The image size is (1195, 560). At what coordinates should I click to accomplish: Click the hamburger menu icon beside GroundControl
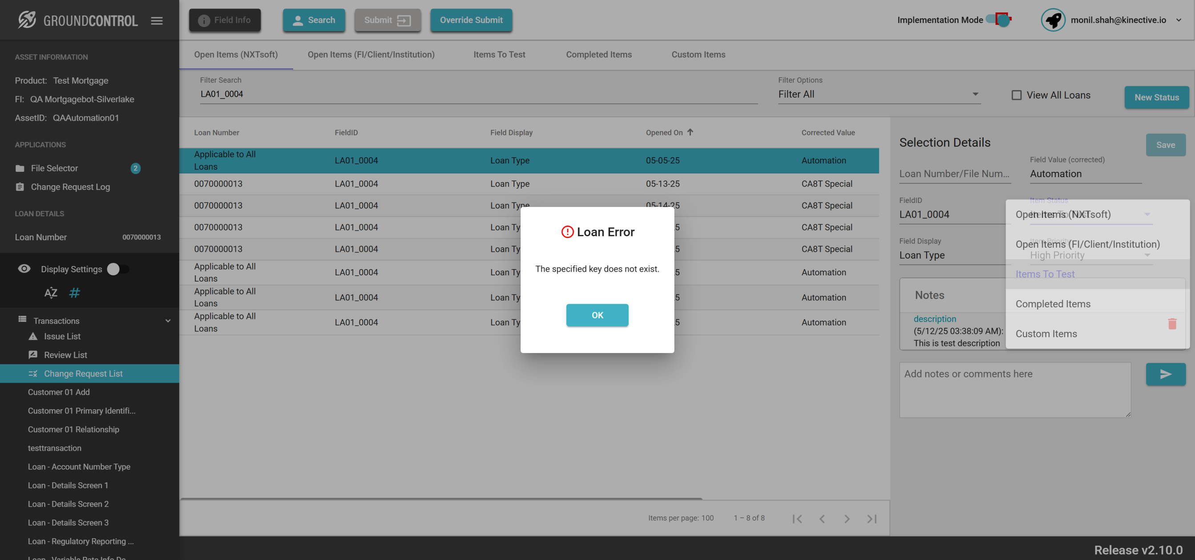point(157,20)
